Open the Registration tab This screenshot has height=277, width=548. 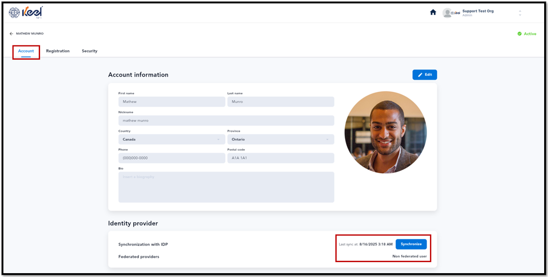58,51
